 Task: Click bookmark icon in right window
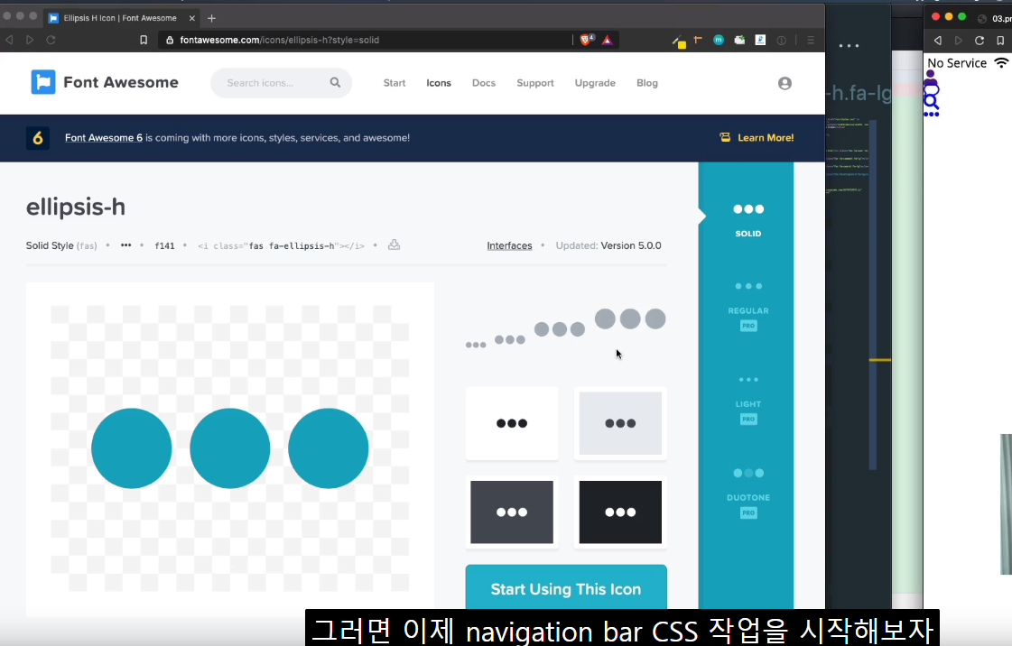coord(999,41)
